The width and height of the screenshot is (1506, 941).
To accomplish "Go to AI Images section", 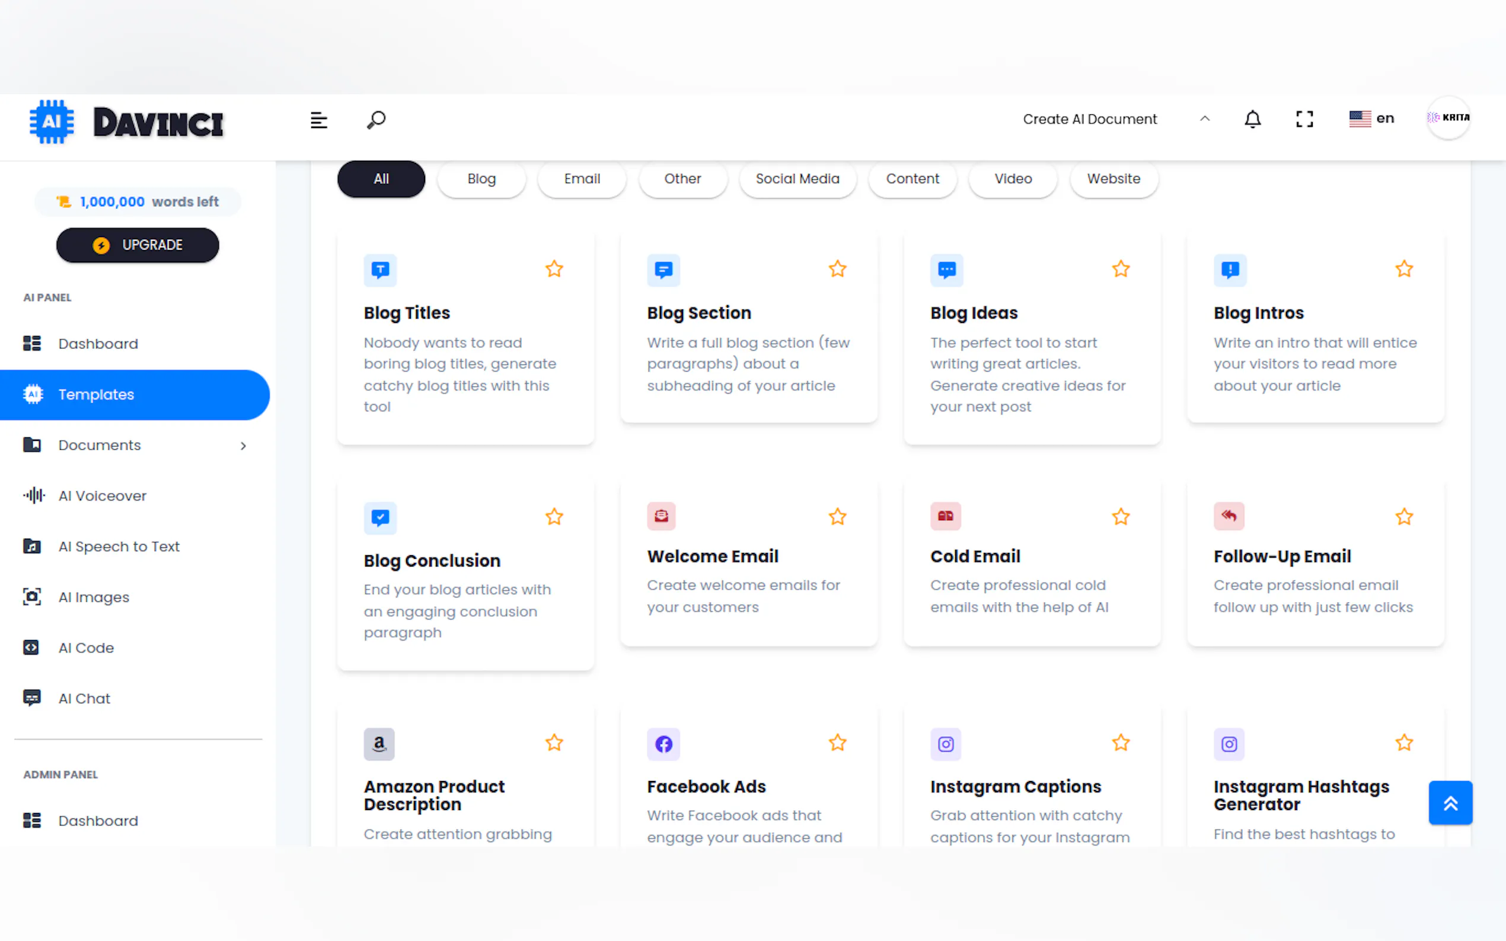I will (x=94, y=597).
